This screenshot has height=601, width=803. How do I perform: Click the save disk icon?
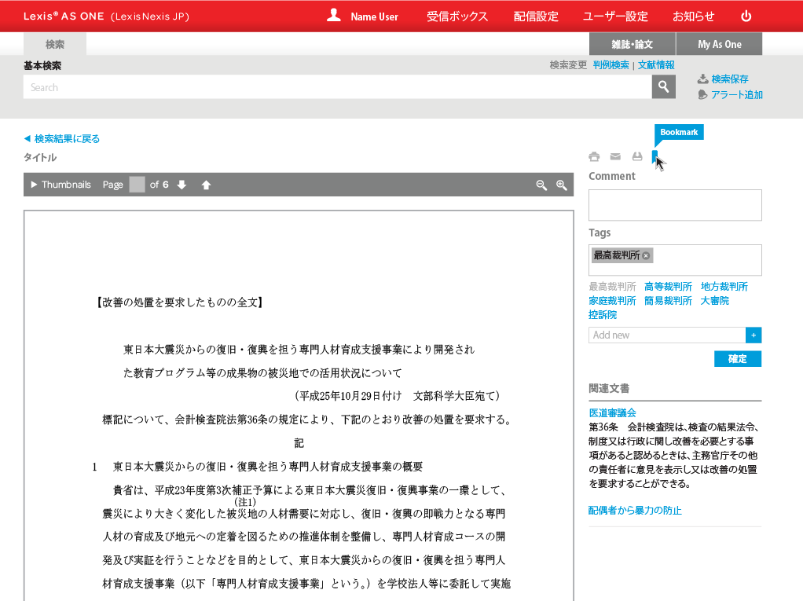pos(637,156)
